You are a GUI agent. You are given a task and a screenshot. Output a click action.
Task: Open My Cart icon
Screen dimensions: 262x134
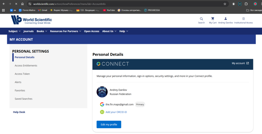(x=213, y=19)
